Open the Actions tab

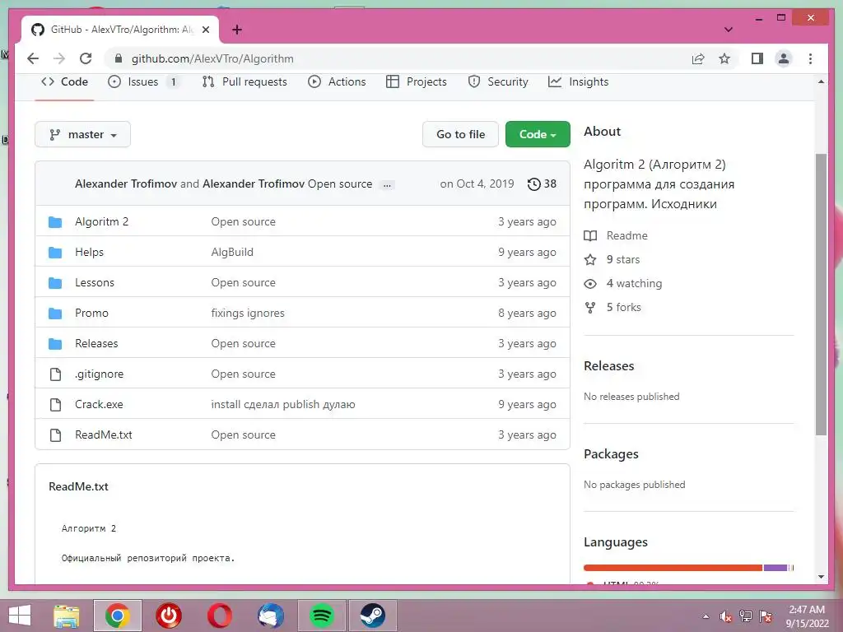click(x=337, y=81)
